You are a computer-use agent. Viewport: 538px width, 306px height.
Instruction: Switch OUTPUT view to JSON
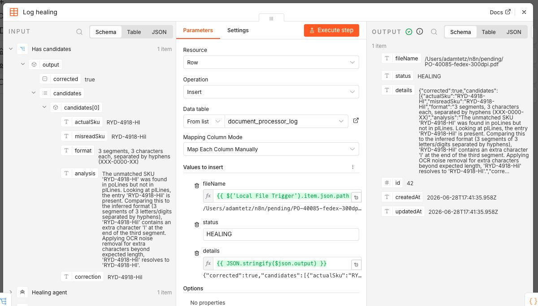(514, 32)
